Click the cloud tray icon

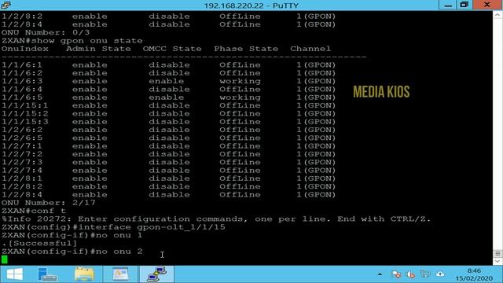coord(440,274)
